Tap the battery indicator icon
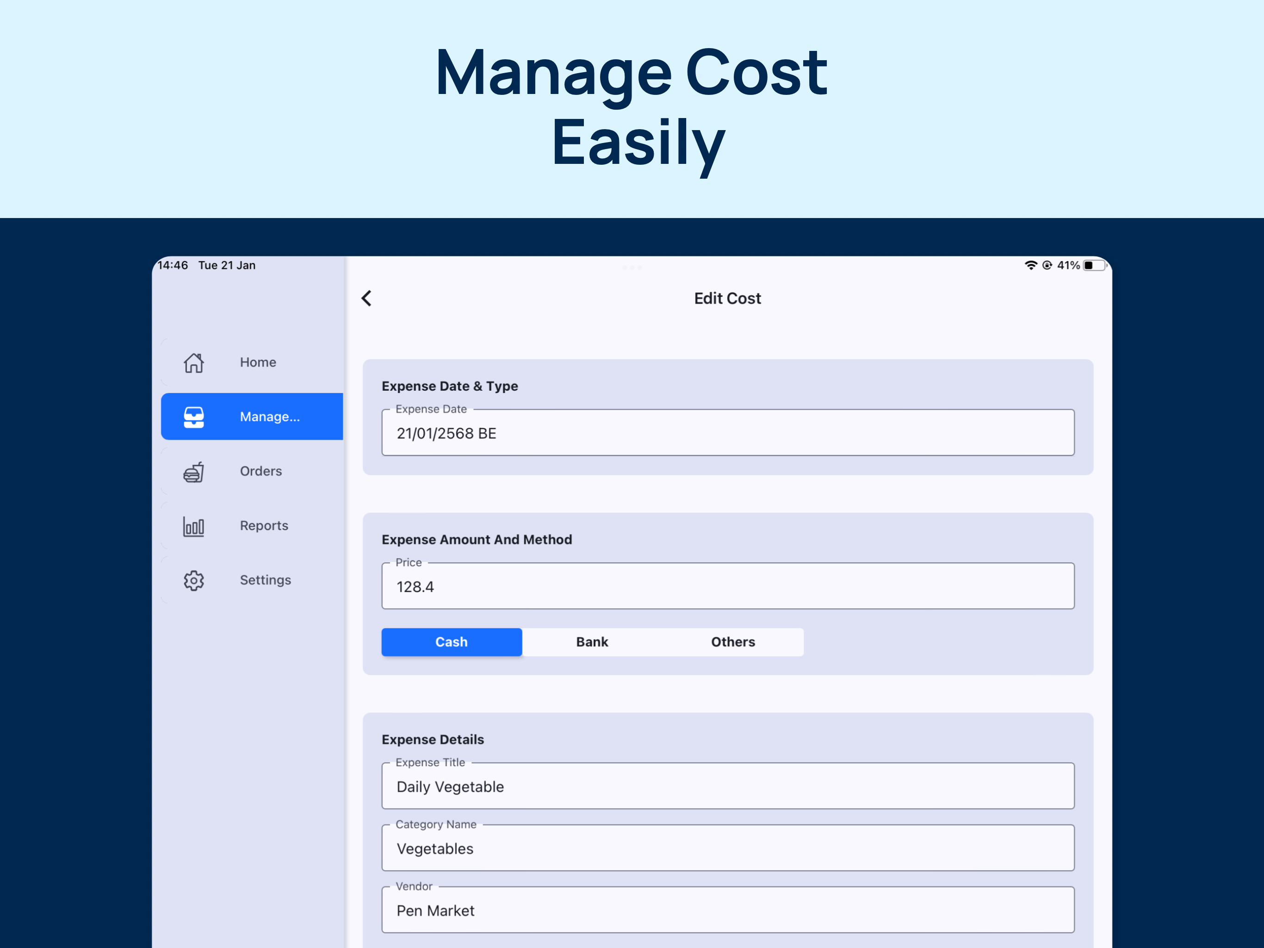Viewport: 1264px width, 948px height. (1095, 265)
